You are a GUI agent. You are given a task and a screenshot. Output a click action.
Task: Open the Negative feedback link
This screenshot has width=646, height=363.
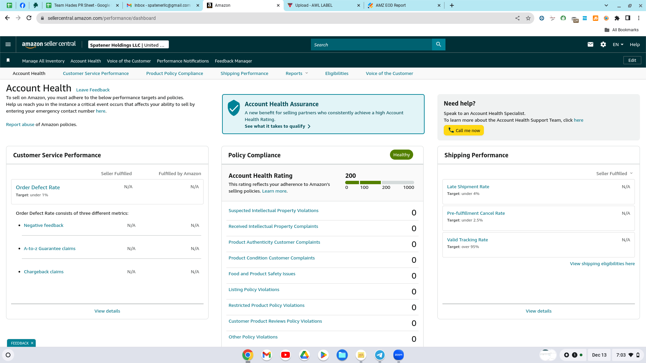44,225
